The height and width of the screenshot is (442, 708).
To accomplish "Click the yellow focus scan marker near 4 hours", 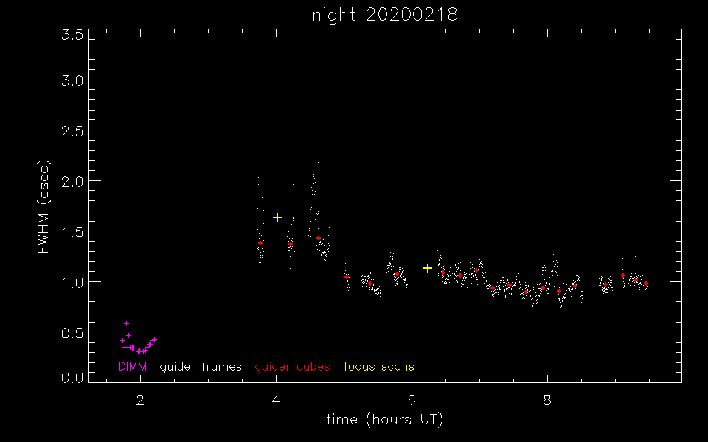I will click(277, 218).
